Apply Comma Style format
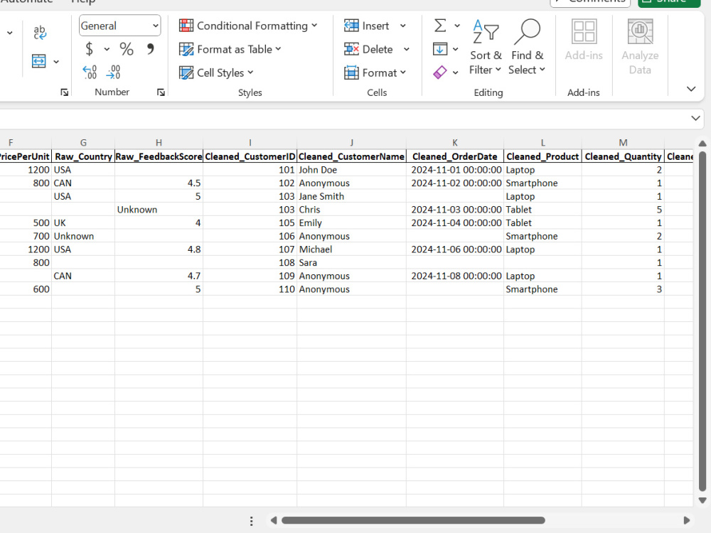This screenshot has height=533, width=711. tap(150, 48)
